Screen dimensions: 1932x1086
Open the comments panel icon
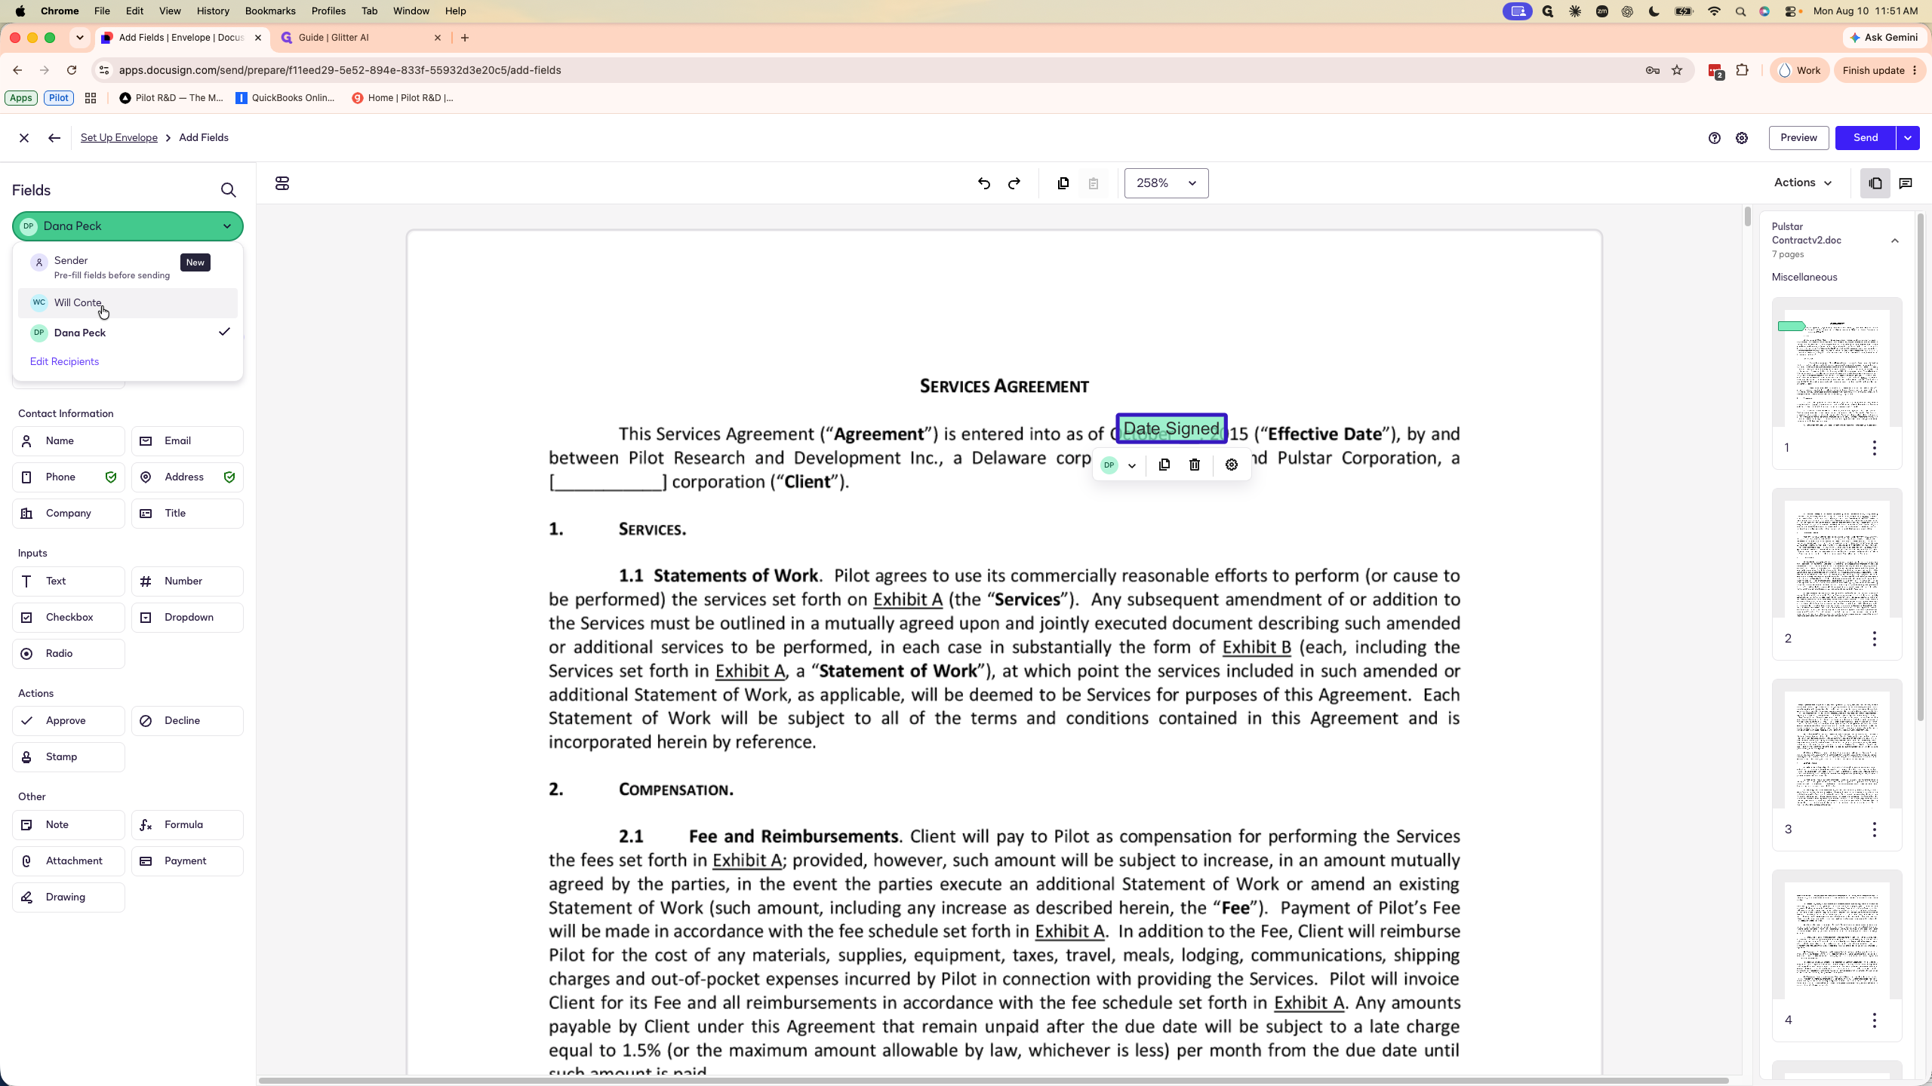1906,183
